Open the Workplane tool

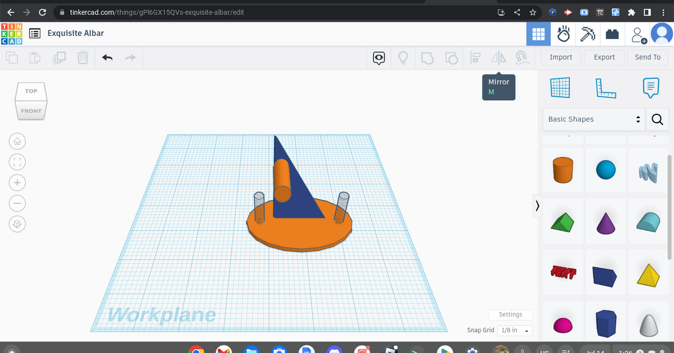pyautogui.click(x=560, y=87)
